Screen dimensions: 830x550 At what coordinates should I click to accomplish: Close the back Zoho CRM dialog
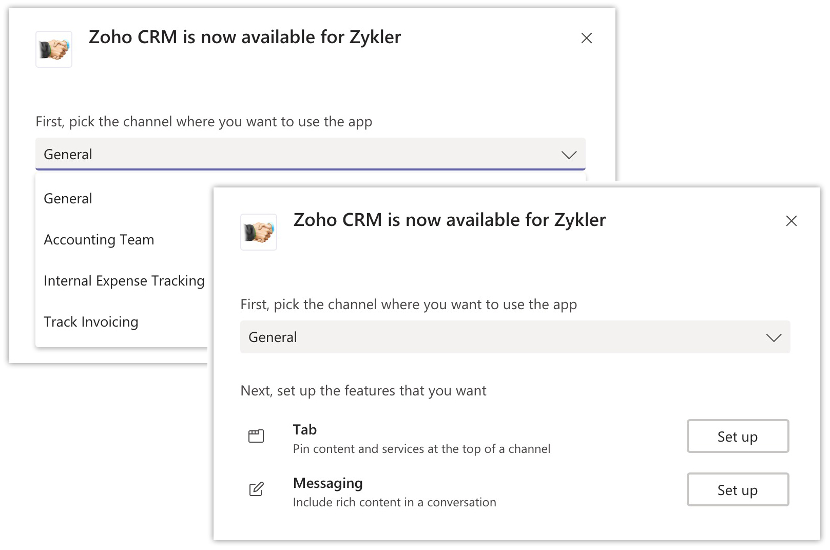587,38
